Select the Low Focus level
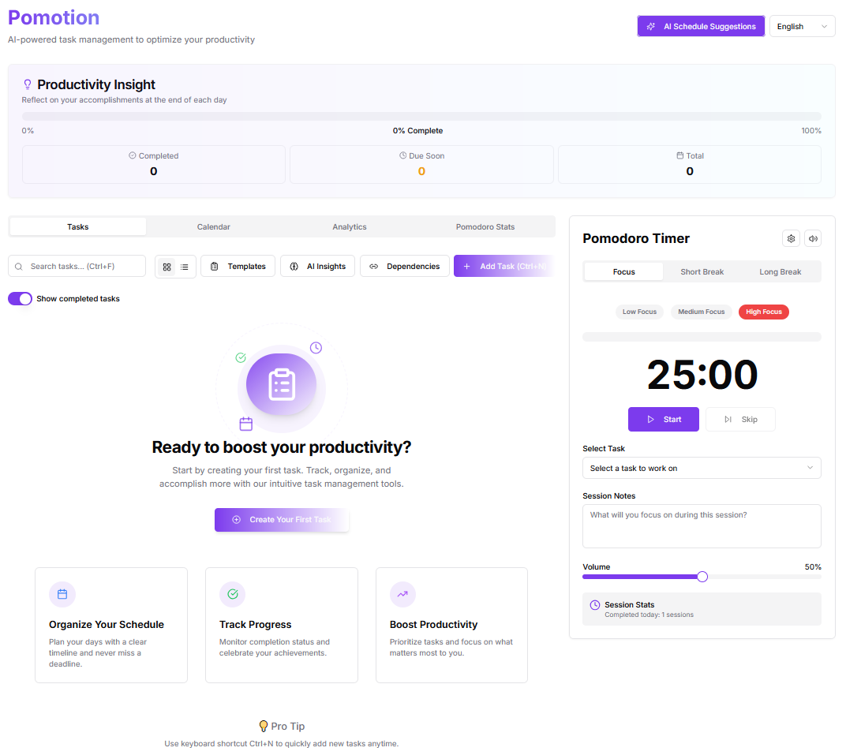This screenshot has height=755, width=846. (639, 312)
